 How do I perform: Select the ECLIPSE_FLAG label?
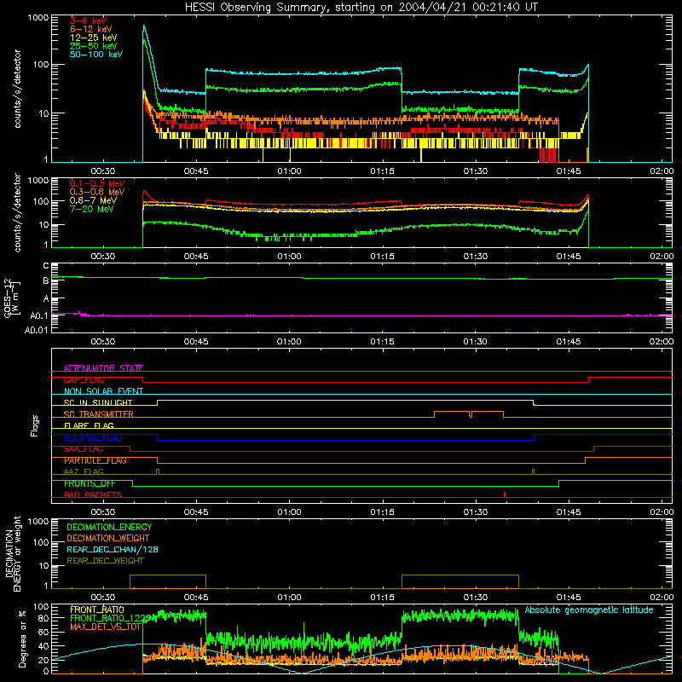[x=93, y=437]
